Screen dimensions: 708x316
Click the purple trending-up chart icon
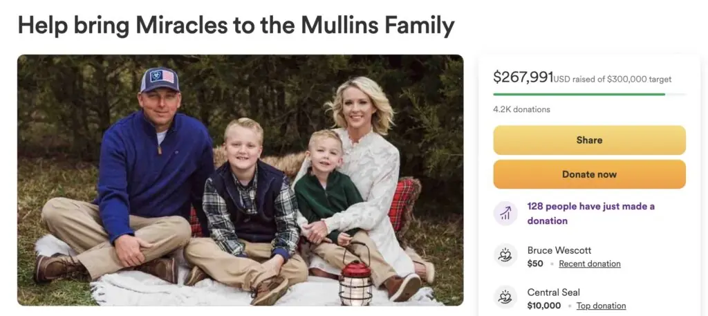point(505,213)
